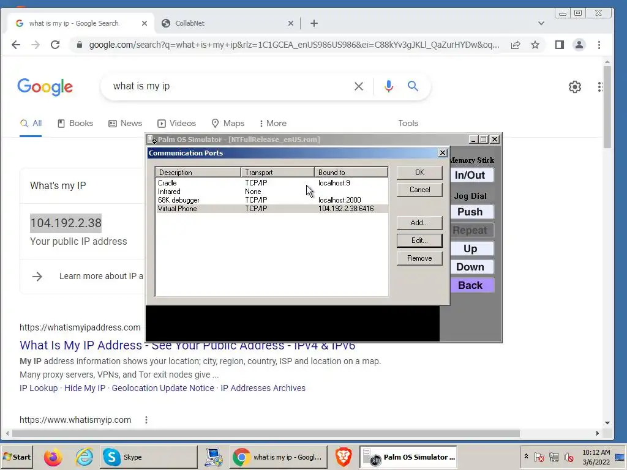The height and width of the screenshot is (470, 627).
Task: Bookmark this page with star icon
Action: pyautogui.click(x=535, y=45)
